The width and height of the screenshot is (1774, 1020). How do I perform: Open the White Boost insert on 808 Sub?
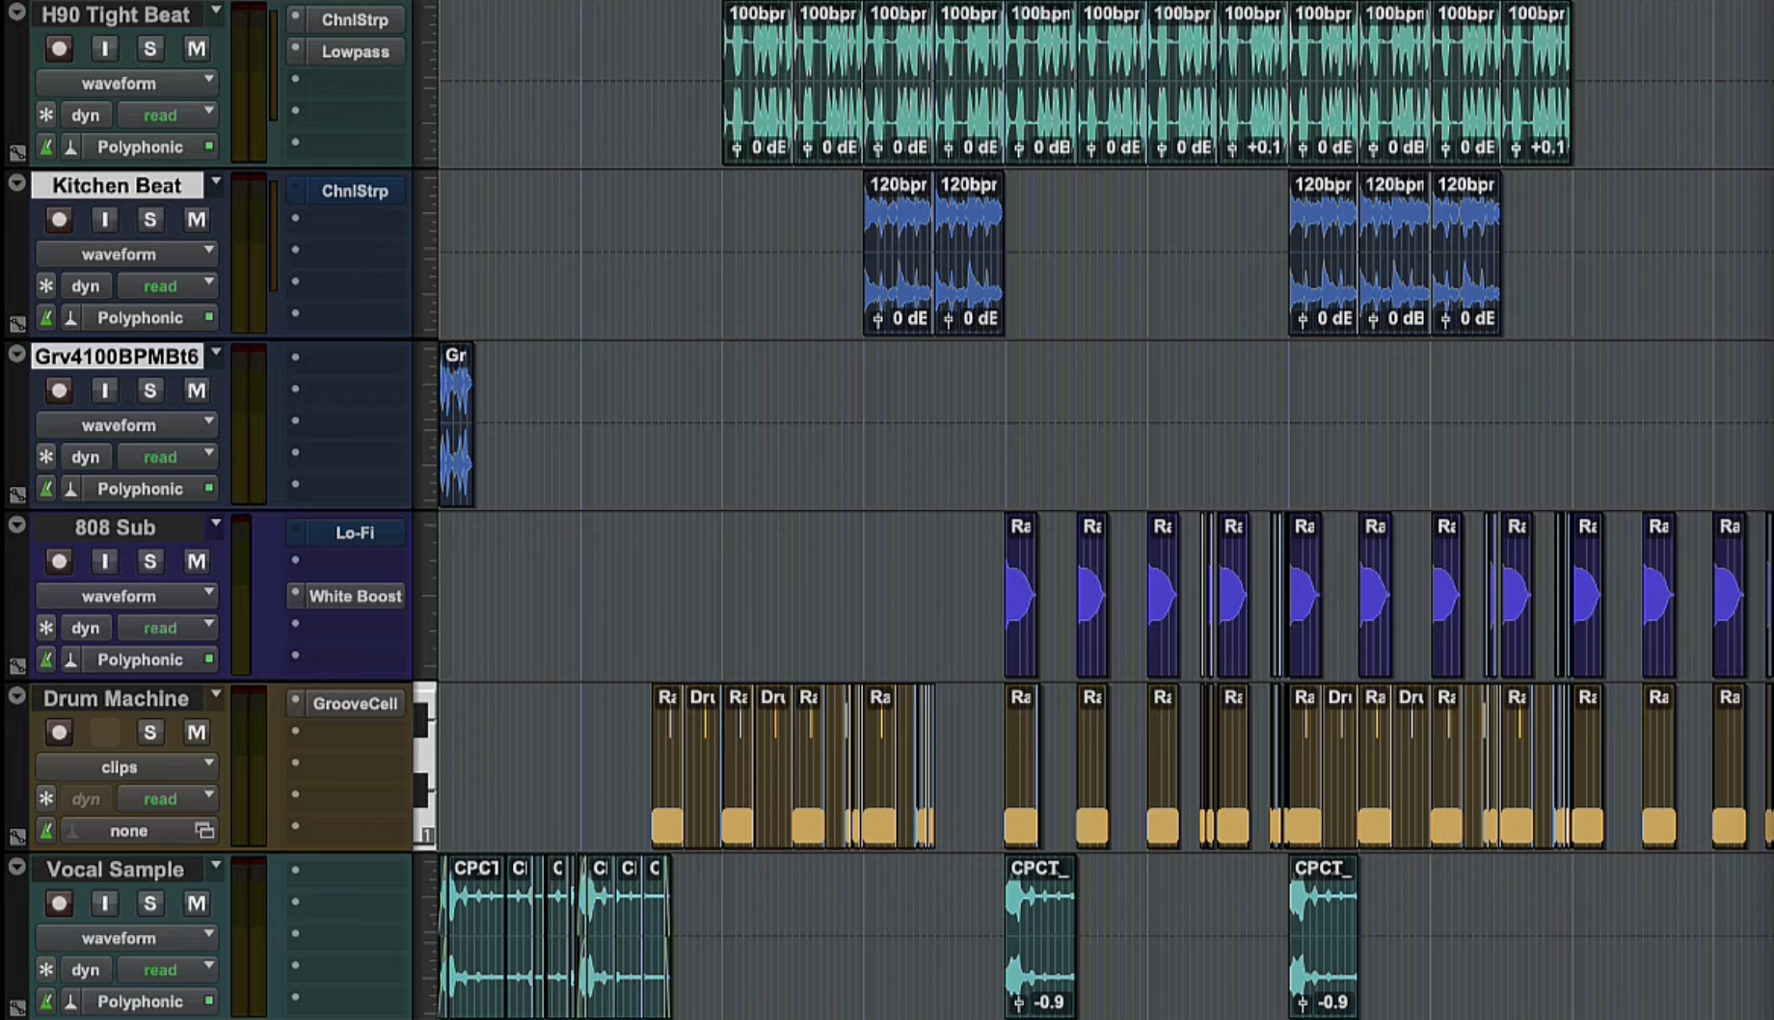click(354, 596)
